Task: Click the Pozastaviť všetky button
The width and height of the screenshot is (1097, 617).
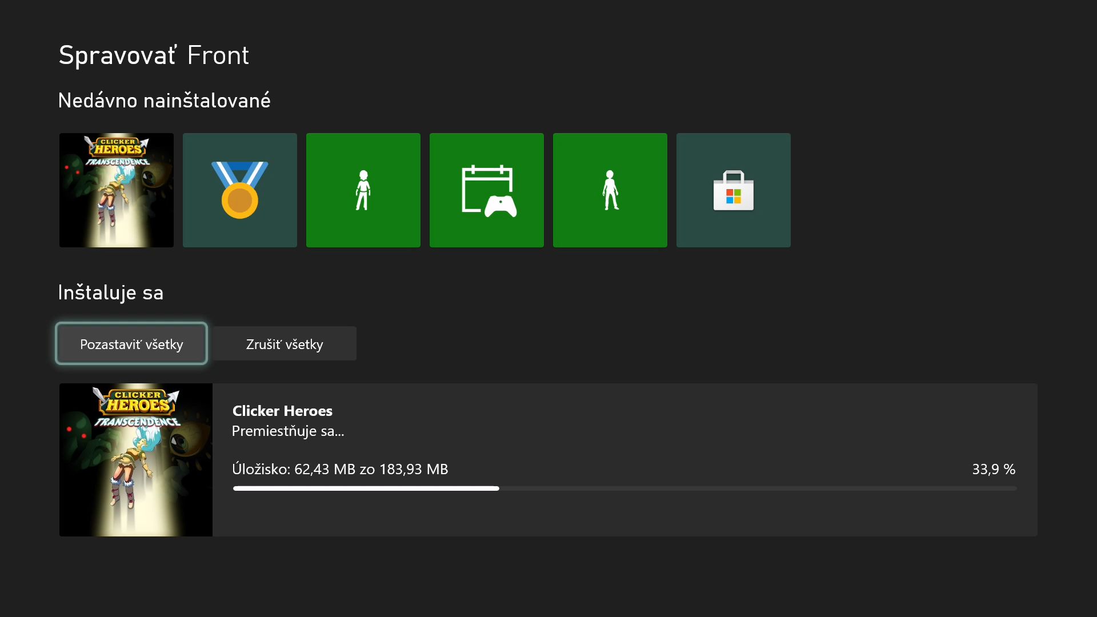Action: 131,343
